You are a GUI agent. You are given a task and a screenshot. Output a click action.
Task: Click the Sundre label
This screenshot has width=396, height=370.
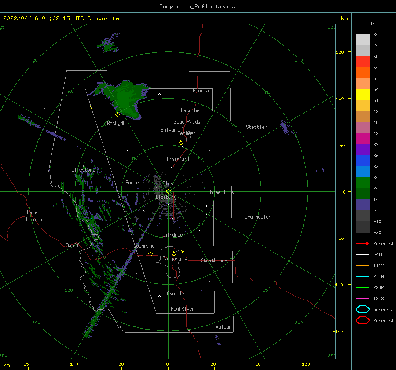[x=133, y=182]
